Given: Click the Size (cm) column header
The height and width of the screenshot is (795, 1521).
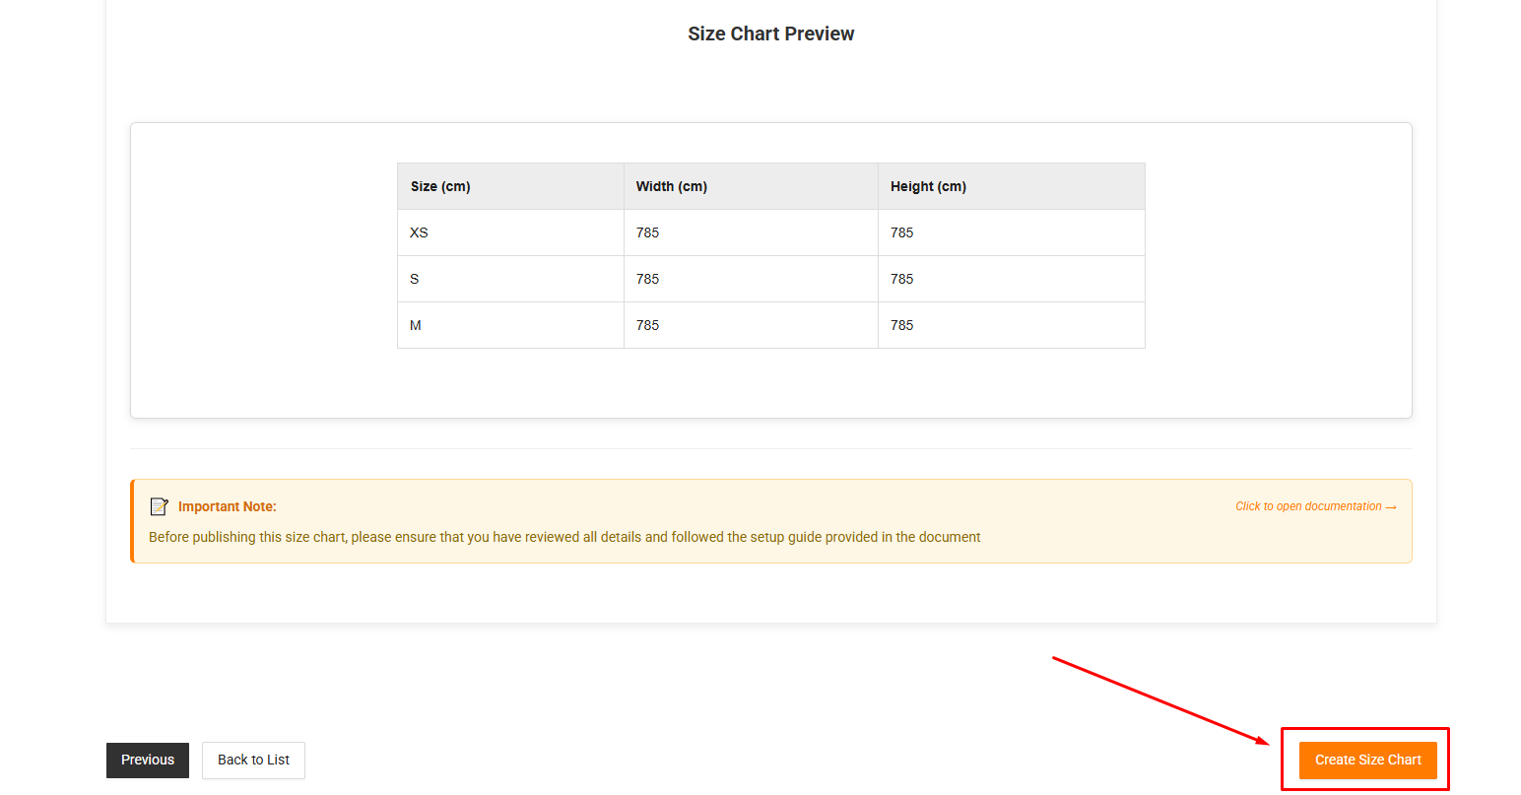Looking at the screenshot, I should tap(440, 186).
